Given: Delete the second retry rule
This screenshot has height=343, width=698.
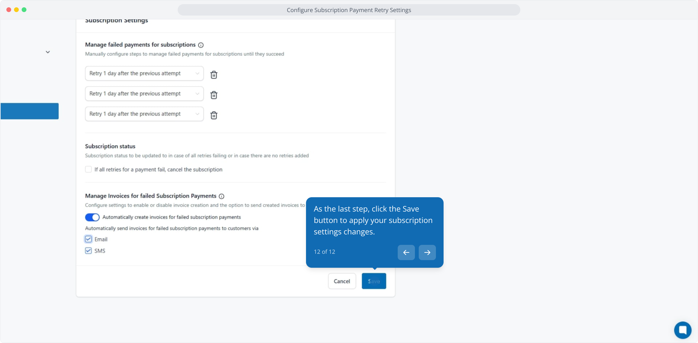Looking at the screenshot, I should pos(214,95).
